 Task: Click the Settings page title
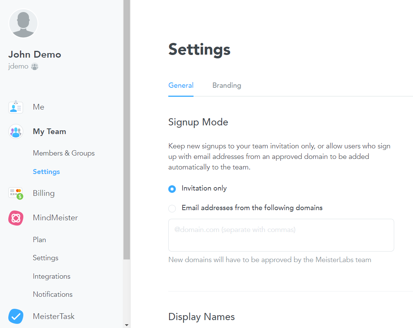[x=200, y=50]
